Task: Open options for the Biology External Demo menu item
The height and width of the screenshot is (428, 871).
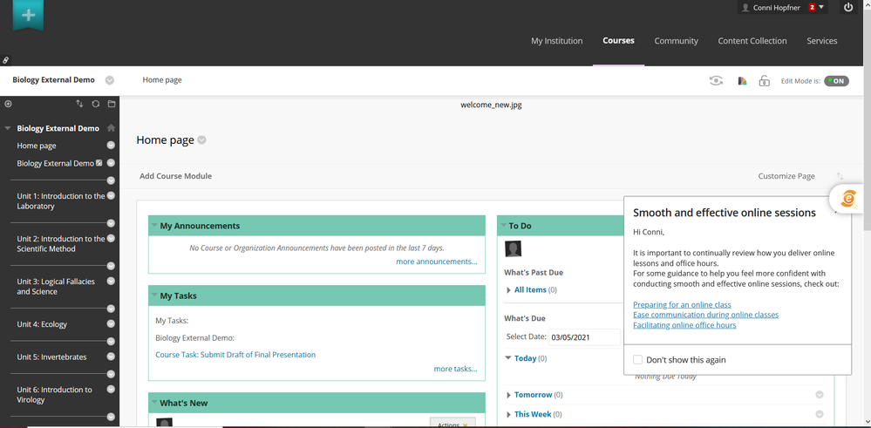Action: pos(111,163)
